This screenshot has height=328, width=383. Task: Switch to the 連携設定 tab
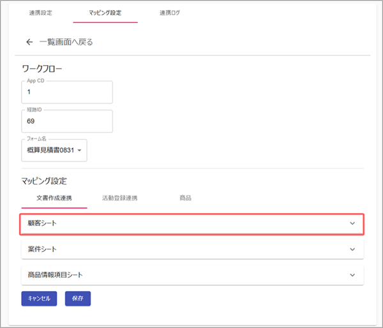click(x=41, y=13)
